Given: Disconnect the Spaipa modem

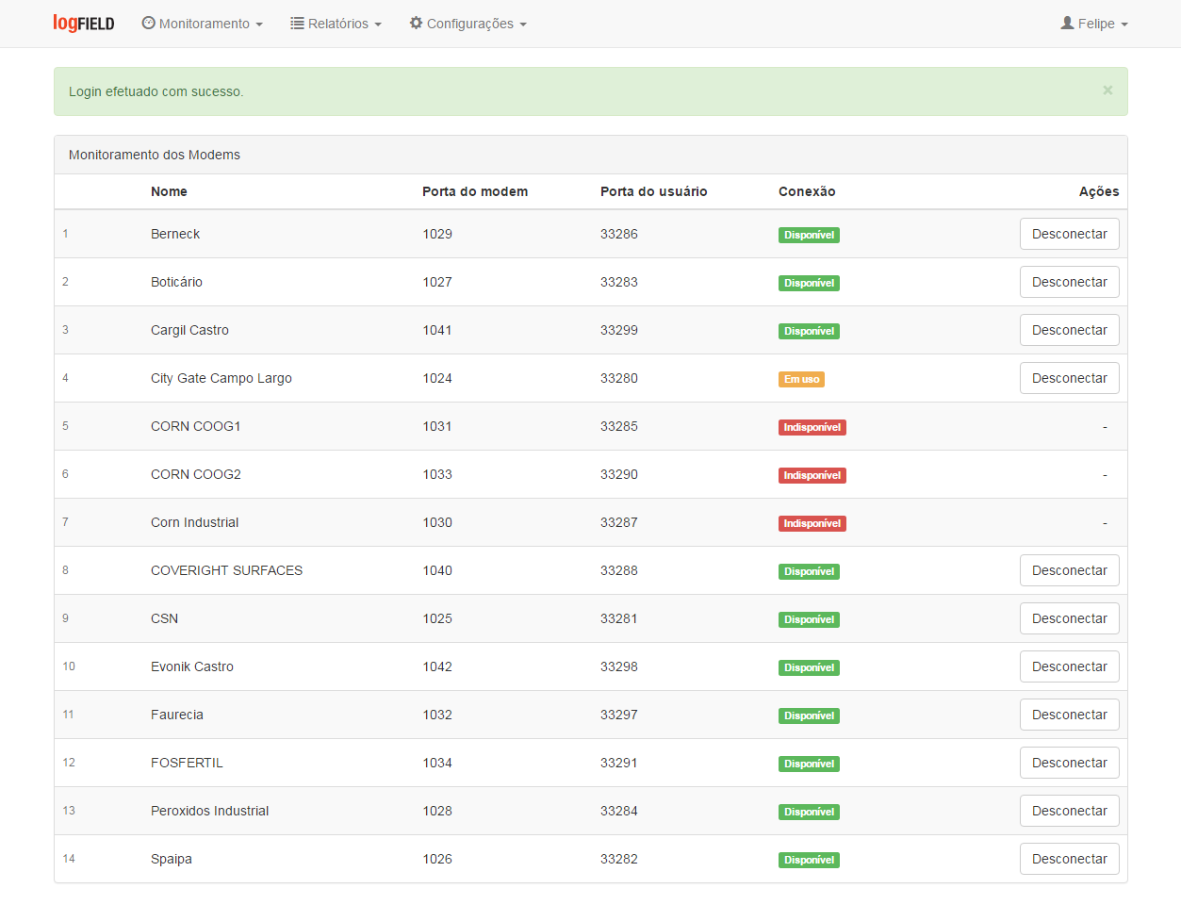Looking at the screenshot, I should pyautogui.click(x=1070, y=859).
